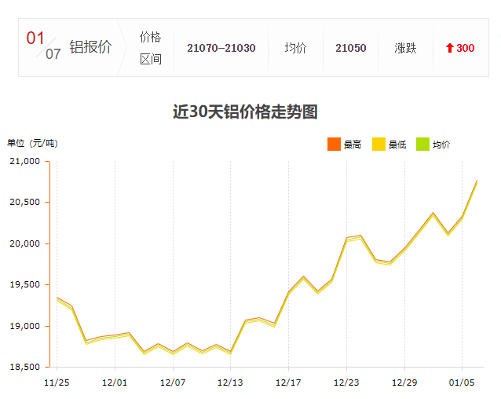Click the 01/07 date label
501x399 pixels.
point(43,45)
